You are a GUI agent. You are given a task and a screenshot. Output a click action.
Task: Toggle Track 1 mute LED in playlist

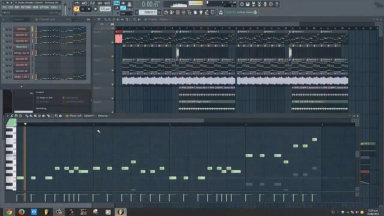[x=112, y=42]
